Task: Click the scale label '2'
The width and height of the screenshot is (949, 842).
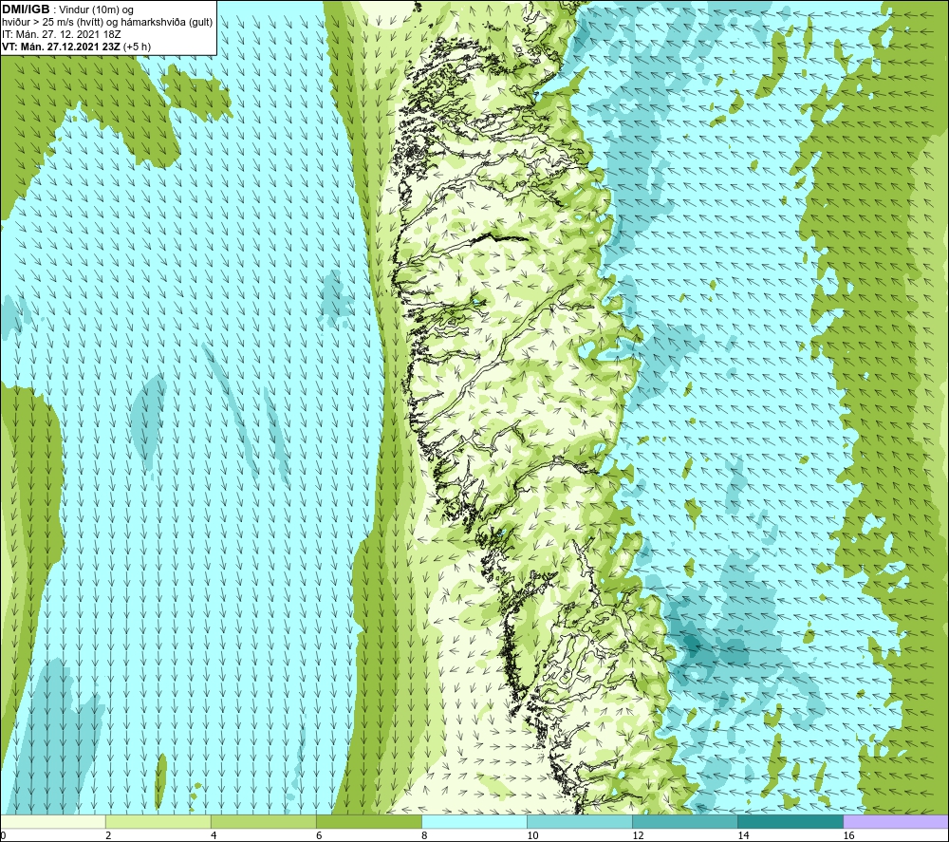Action: point(108,836)
